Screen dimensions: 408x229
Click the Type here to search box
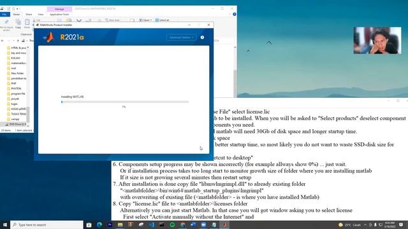[x=47, y=225]
